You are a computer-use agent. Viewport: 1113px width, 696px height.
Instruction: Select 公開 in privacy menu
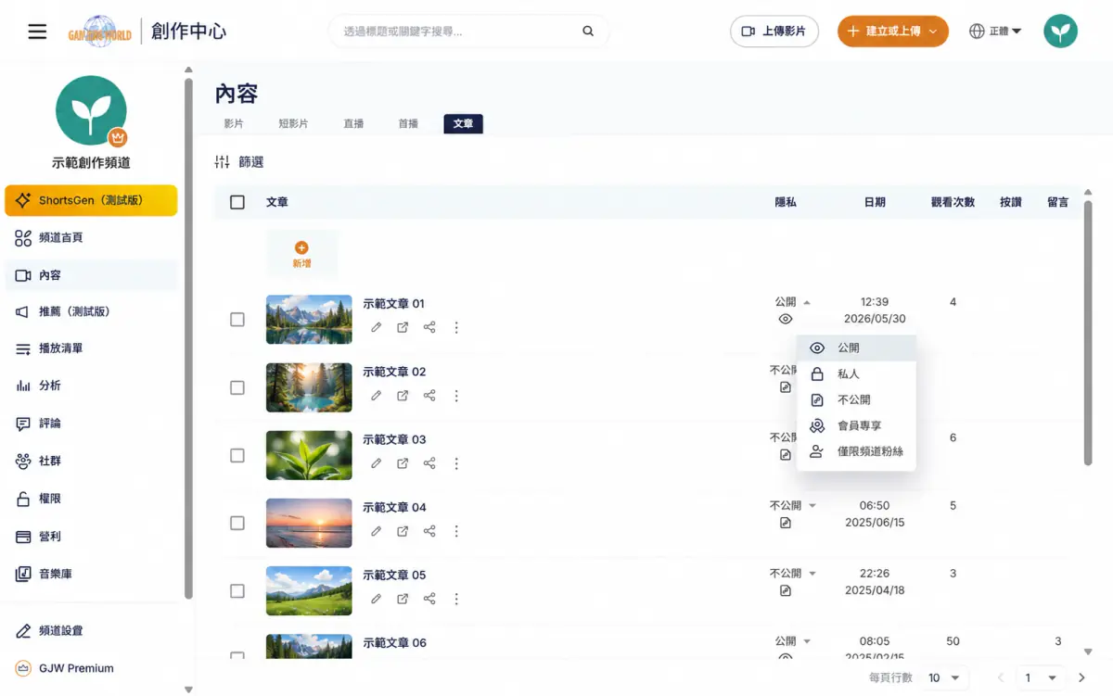coord(856,348)
